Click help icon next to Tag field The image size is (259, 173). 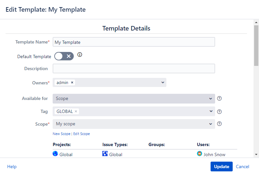point(219,112)
